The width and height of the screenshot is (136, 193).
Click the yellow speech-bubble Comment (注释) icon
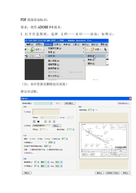pyautogui.click(x=92, y=49)
